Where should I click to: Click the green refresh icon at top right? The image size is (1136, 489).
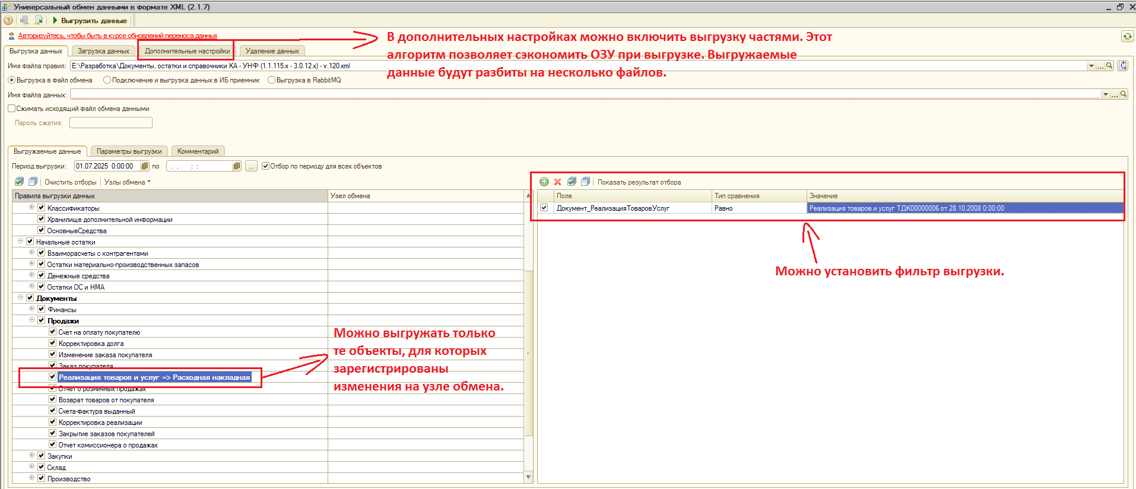click(1127, 36)
